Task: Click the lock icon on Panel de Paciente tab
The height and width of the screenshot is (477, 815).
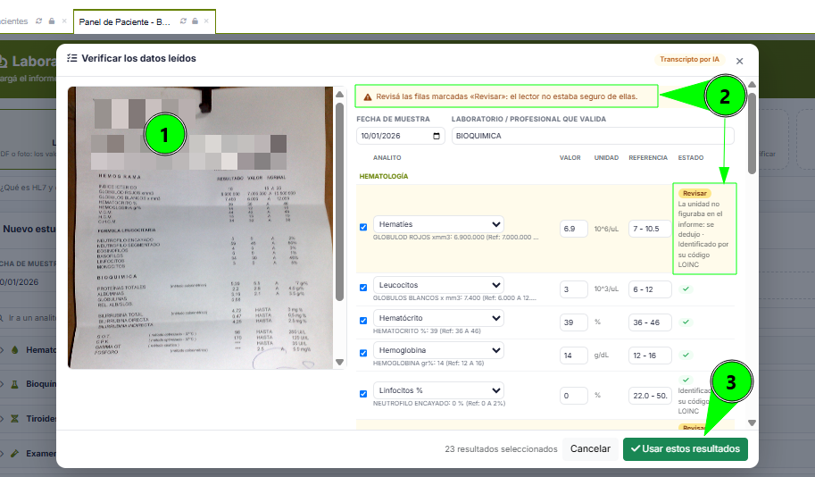Action: pyautogui.click(x=195, y=21)
